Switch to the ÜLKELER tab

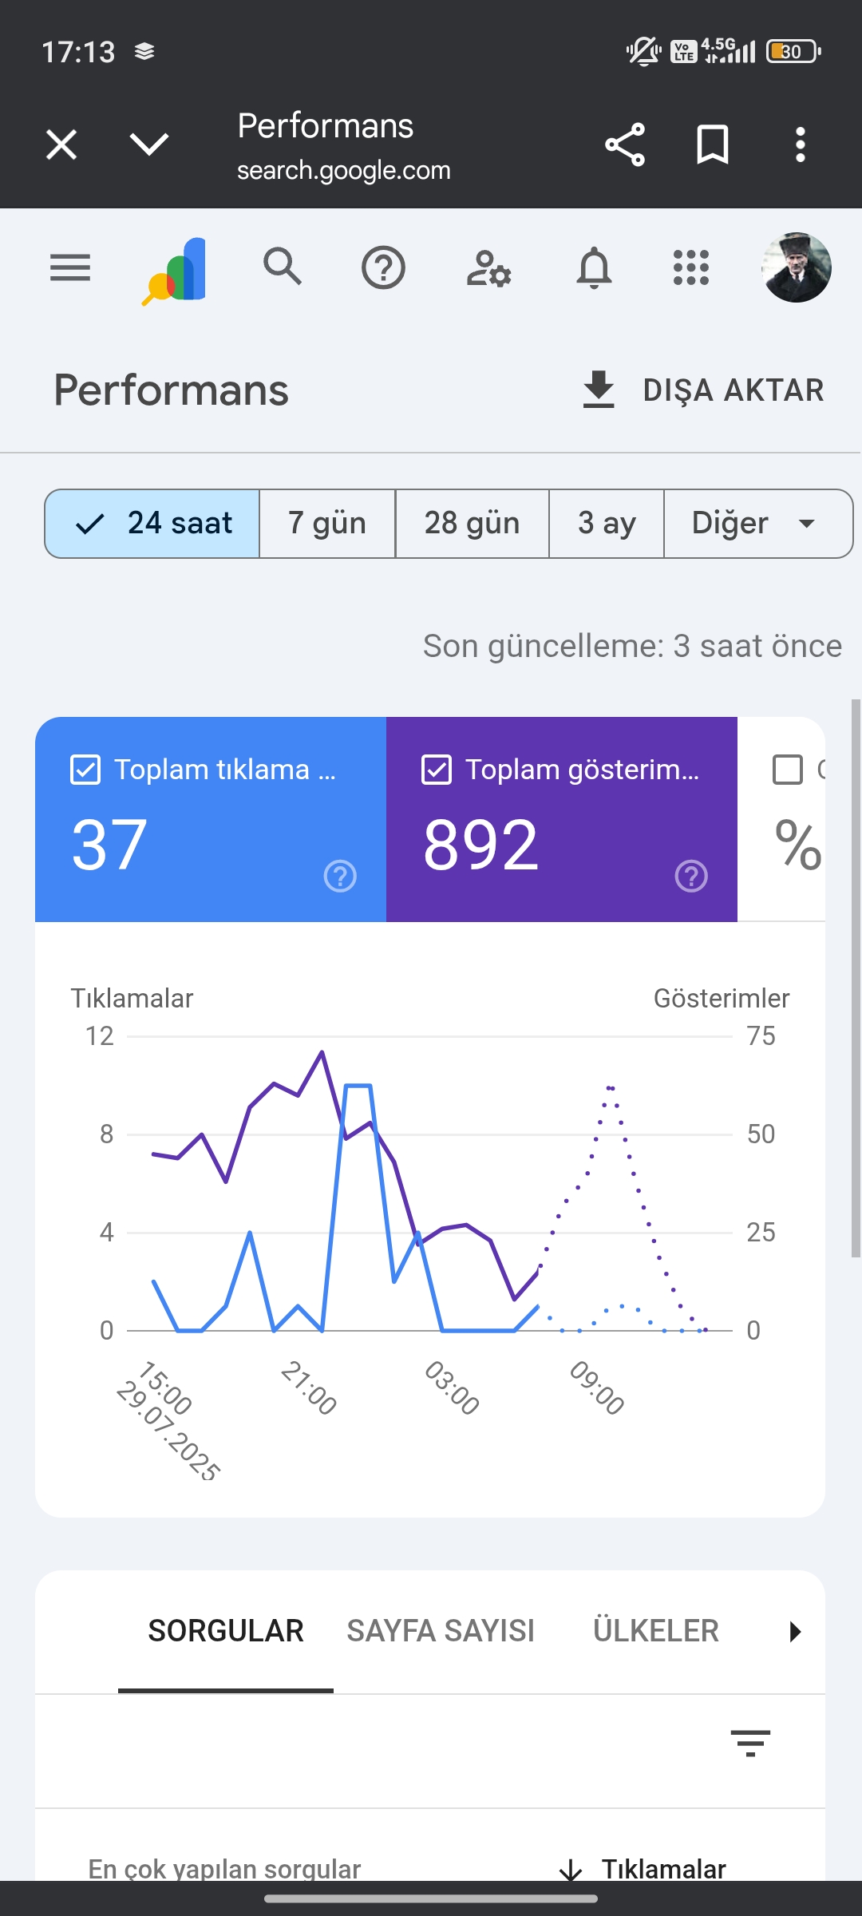[656, 1631]
